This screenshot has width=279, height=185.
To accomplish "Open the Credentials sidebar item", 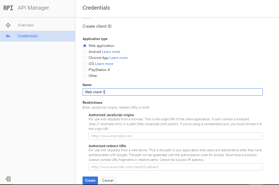I will tap(38, 36).
